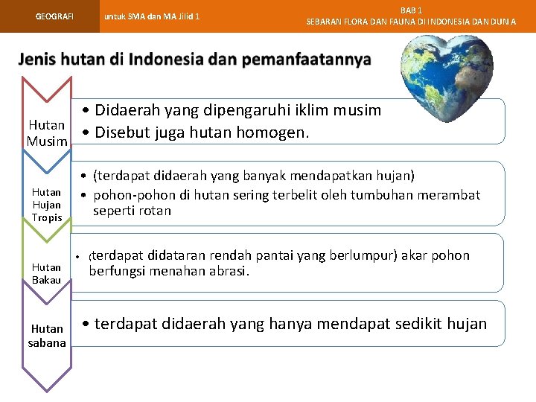
Task: Select the 'Hutan Bakau' chevron label
Action: click(46, 273)
